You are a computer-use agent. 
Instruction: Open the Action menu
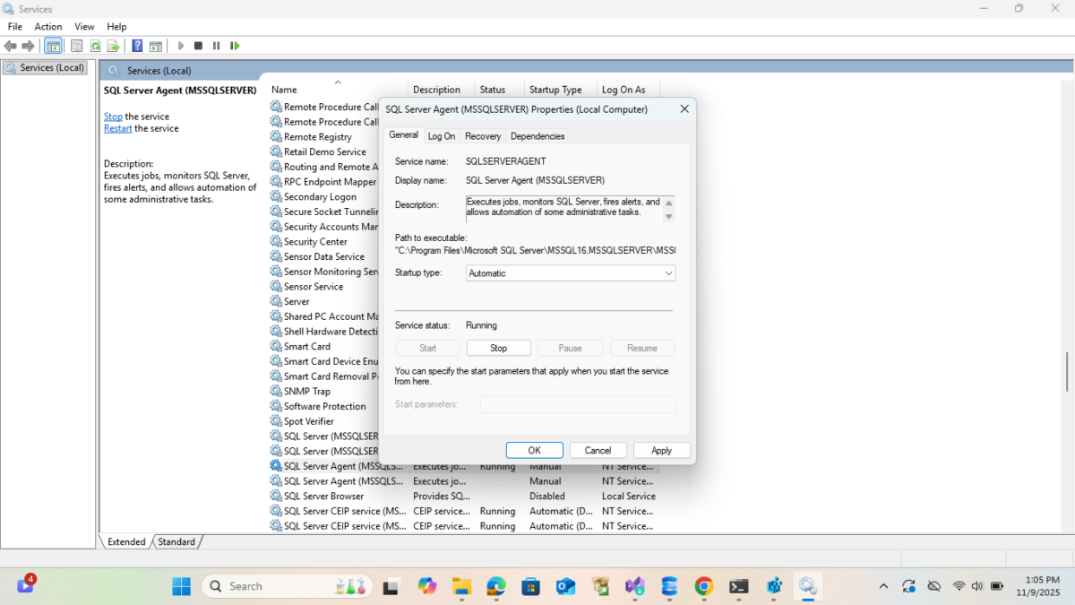(48, 27)
